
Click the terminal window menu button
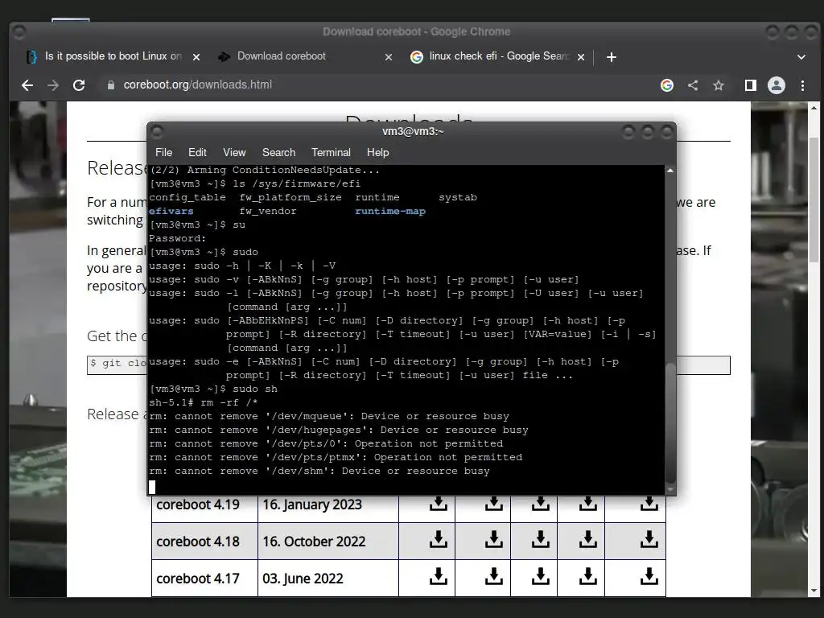point(157,131)
